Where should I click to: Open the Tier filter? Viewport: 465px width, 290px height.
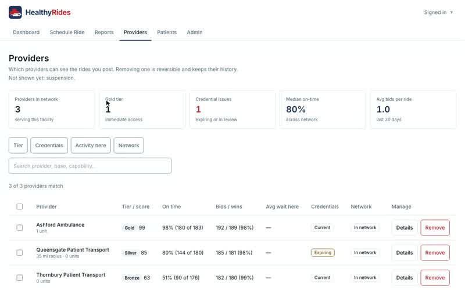pos(18,146)
